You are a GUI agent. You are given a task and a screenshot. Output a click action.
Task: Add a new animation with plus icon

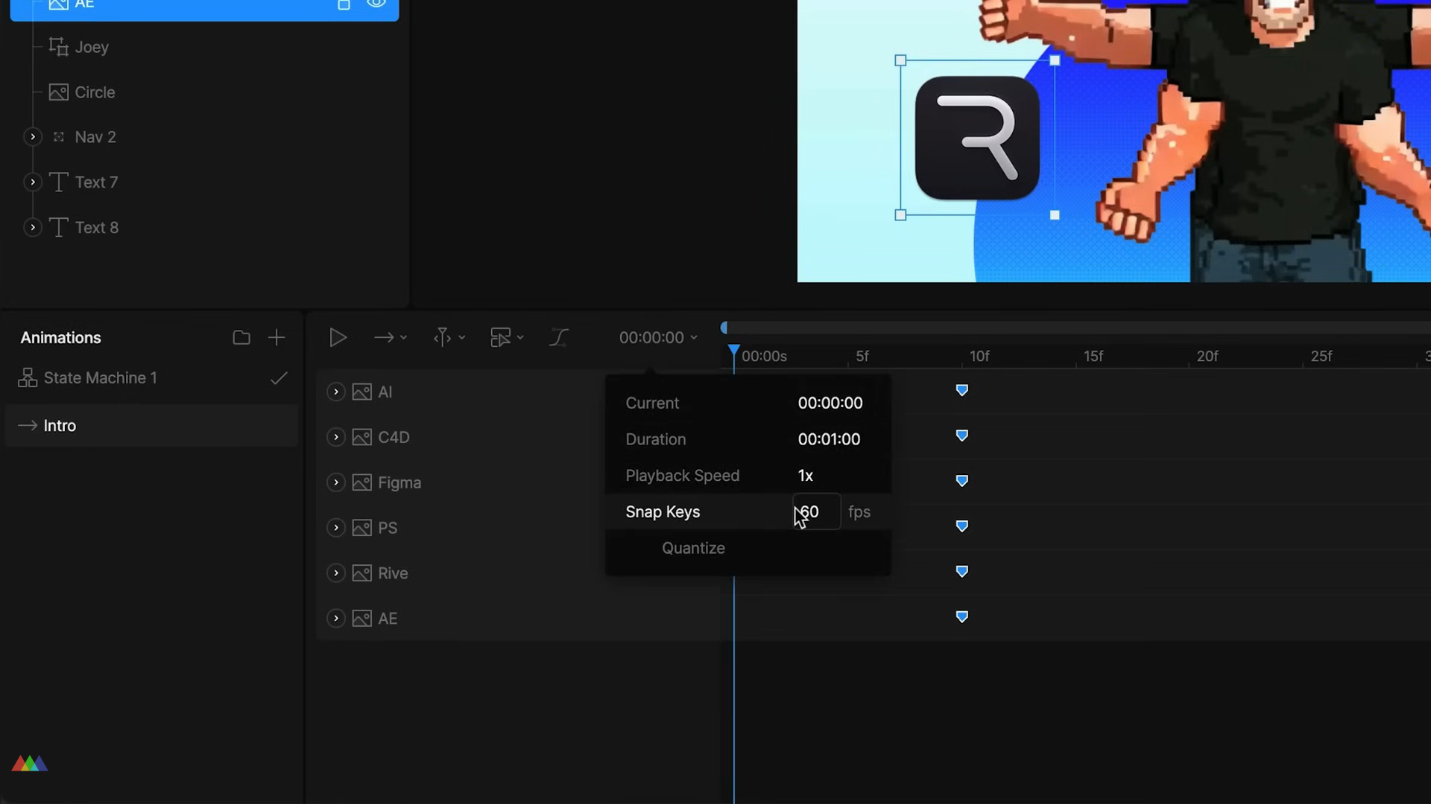coord(277,338)
